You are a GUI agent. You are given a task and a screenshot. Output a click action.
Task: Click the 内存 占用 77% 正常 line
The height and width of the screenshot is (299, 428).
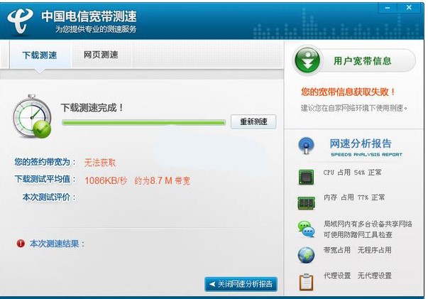pyautogui.click(x=354, y=197)
